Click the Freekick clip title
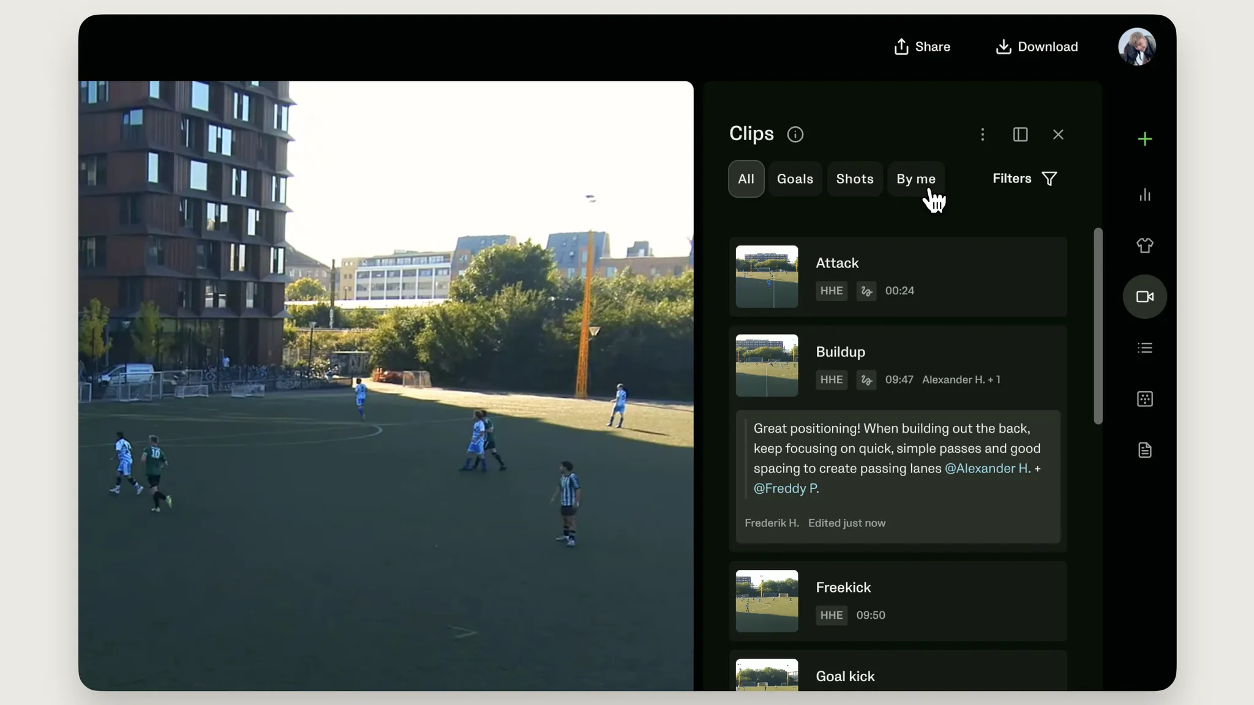This screenshot has height=705, width=1254. (843, 587)
